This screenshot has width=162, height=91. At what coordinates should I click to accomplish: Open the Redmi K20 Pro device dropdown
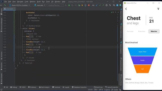tap(20, 5)
